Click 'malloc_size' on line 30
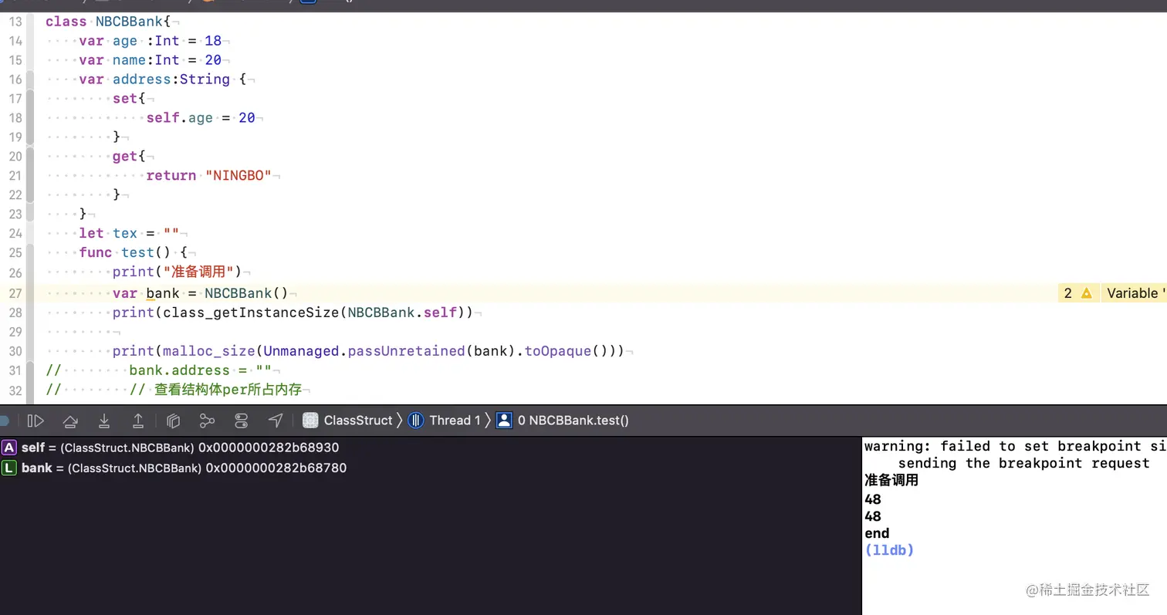The height and width of the screenshot is (615, 1167). click(208, 351)
